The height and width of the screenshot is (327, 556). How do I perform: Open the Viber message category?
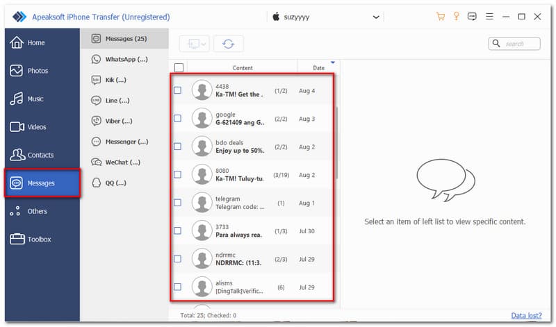(124, 121)
